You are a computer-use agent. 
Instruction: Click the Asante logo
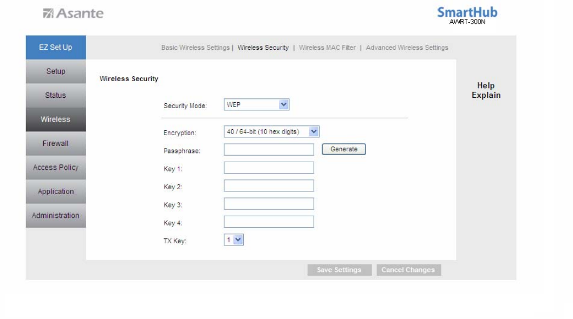(x=73, y=13)
